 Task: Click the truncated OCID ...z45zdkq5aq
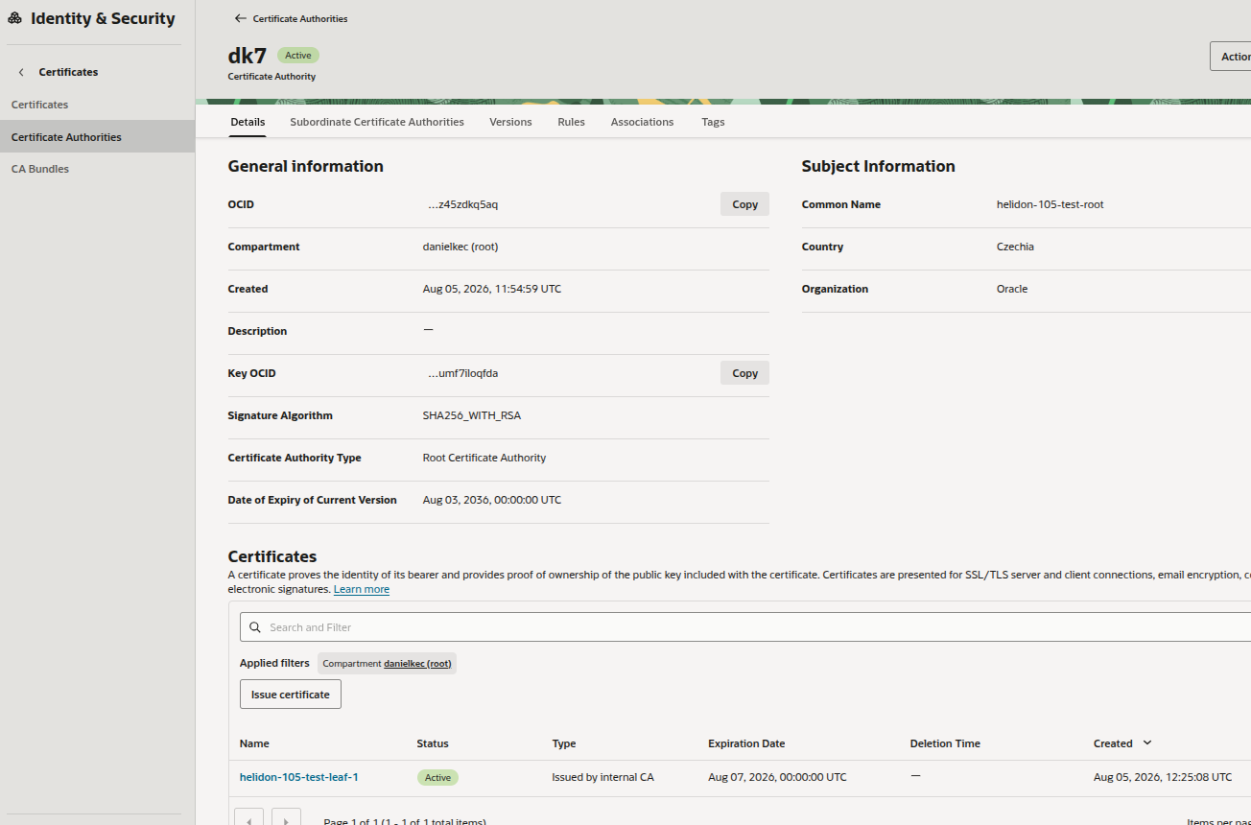coord(462,204)
